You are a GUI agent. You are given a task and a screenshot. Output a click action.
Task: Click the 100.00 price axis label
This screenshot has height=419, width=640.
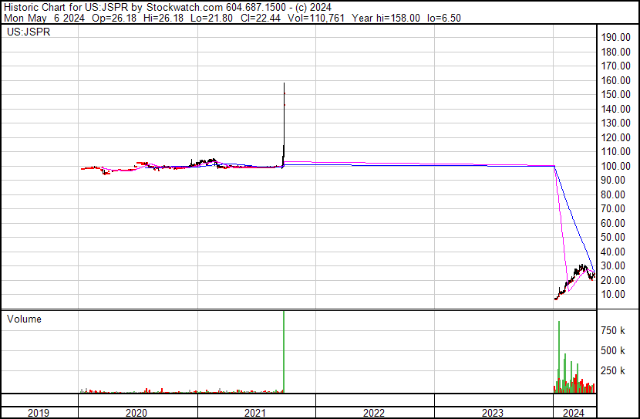[616, 166]
